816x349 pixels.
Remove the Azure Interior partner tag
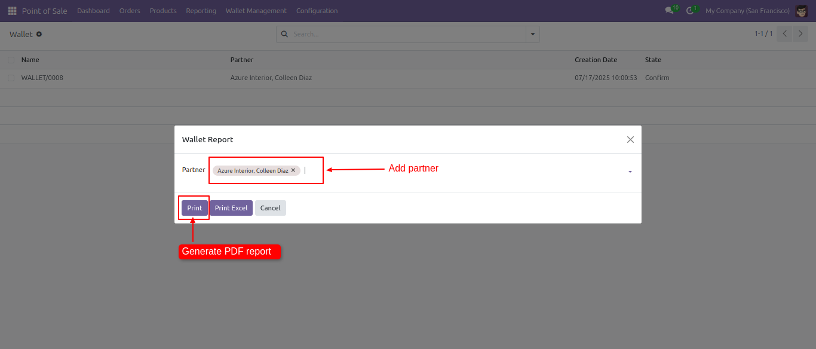293,170
